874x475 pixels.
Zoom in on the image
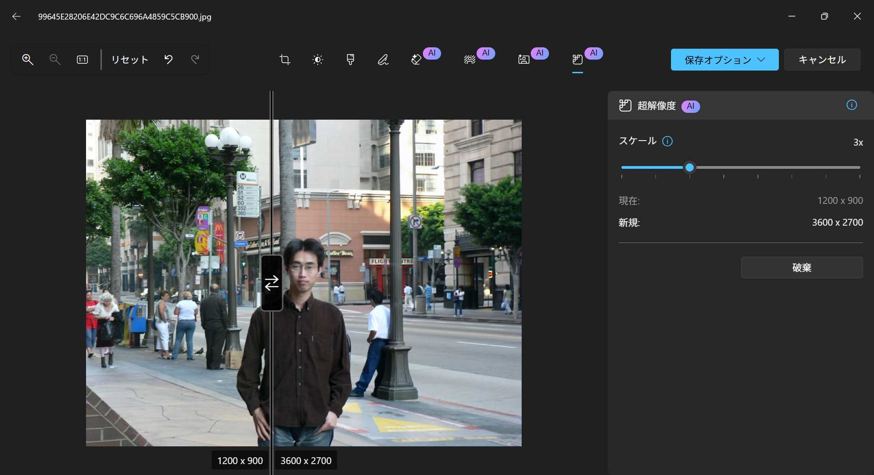pos(28,60)
